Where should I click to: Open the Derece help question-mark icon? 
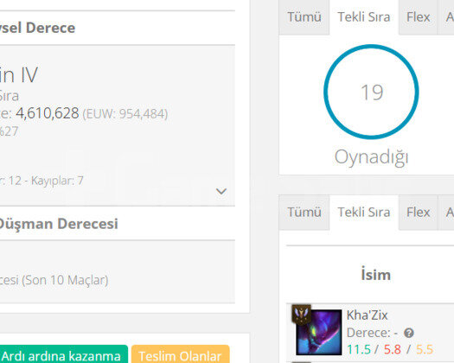point(408,333)
